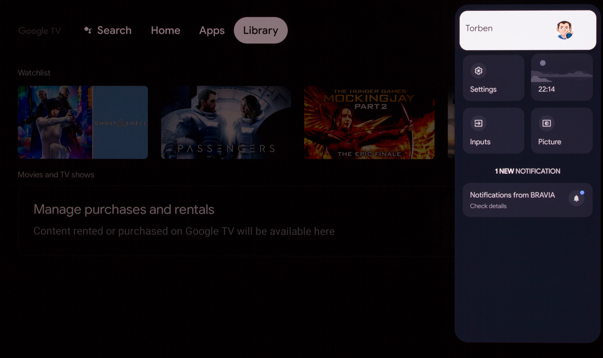The width and height of the screenshot is (603, 358).
Task: Select the Search tab label
Action: [x=114, y=30]
